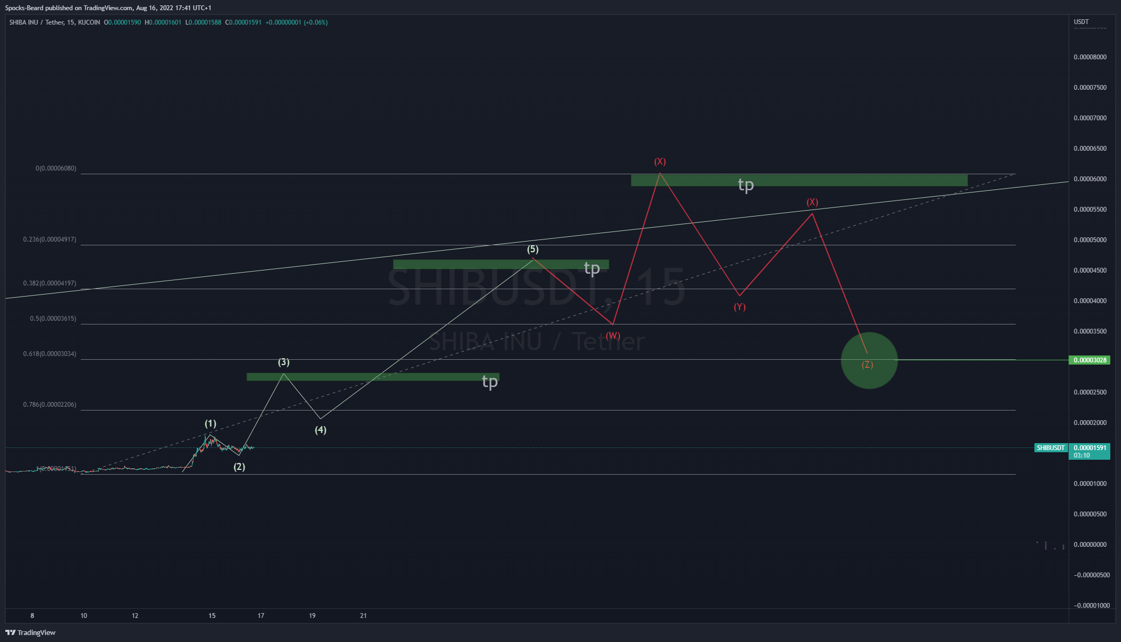Click the red (Y) wave label
Screen dimensions: 1121x642
coord(740,307)
